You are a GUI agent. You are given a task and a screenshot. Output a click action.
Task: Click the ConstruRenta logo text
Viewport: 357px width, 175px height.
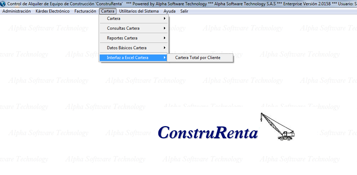coord(208,133)
